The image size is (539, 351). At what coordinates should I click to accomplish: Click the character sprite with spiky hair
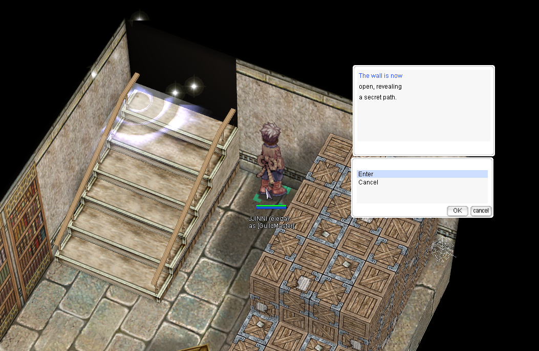(x=270, y=159)
